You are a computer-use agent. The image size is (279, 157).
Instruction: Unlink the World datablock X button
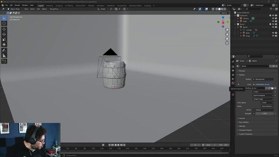276,66
